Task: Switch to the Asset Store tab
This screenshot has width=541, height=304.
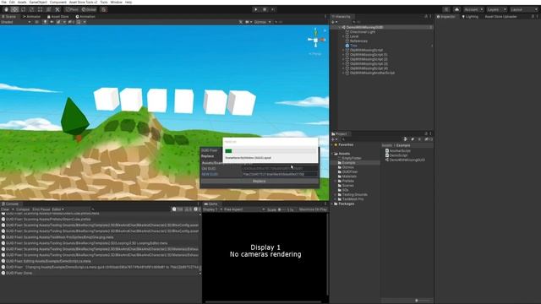Action: tap(58, 17)
